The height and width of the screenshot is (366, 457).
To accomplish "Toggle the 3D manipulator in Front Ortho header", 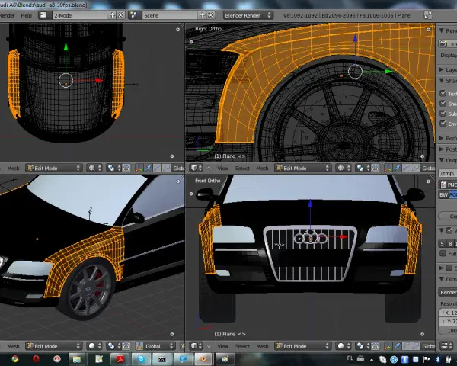I will (388, 346).
